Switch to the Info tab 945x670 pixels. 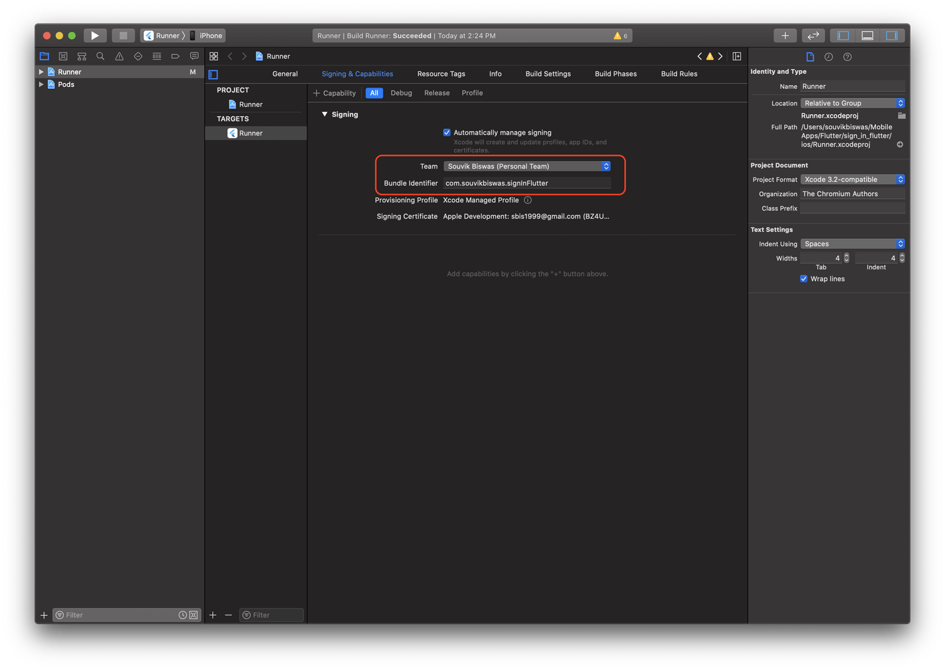click(x=495, y=74)
